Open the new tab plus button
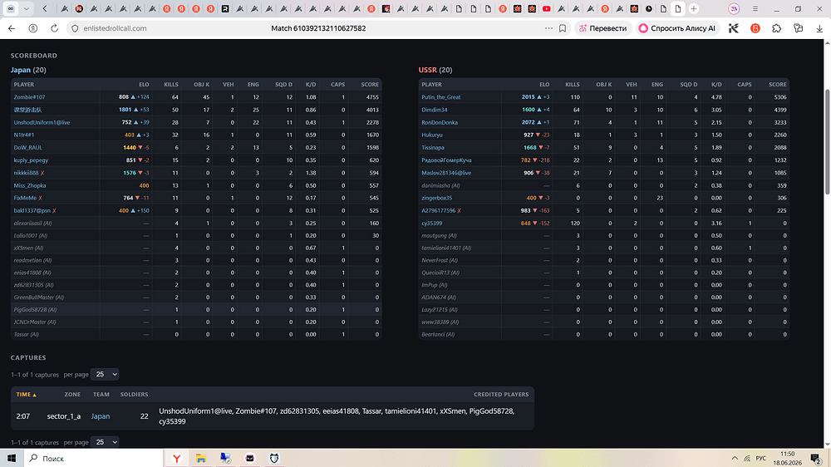 [x=693, y=8]
